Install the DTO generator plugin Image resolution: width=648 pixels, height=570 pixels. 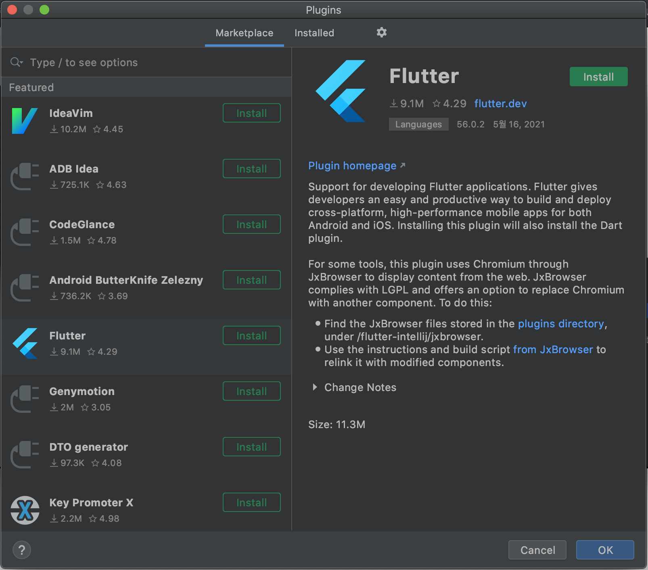[252, 447]
